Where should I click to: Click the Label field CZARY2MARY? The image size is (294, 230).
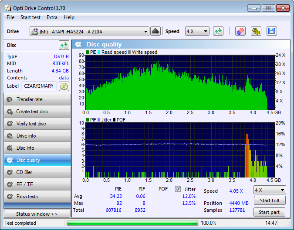[39, 86]
